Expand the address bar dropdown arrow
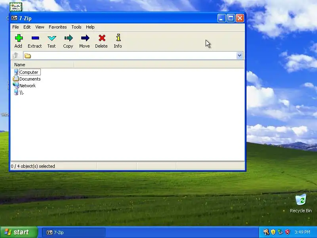Viewport: 317px width, 238px height. 240,56
